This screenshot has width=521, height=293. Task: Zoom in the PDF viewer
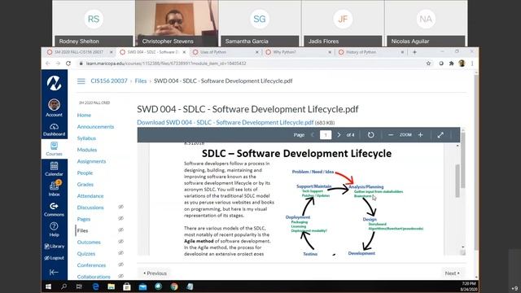pos(420,135)
